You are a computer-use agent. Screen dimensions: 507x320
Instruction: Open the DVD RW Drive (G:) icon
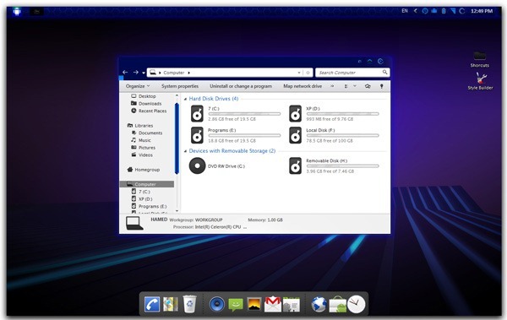pyautogui.click(x=197, y=165)
